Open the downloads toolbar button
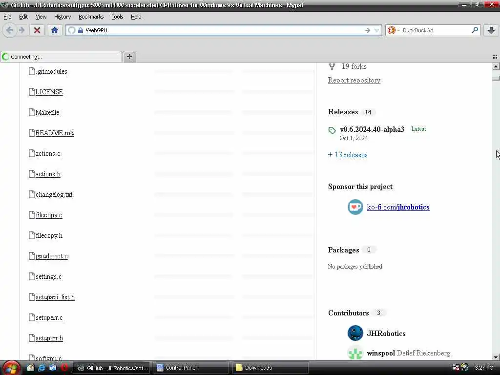This screenshot has height=375, width=500. coord(491,30)
